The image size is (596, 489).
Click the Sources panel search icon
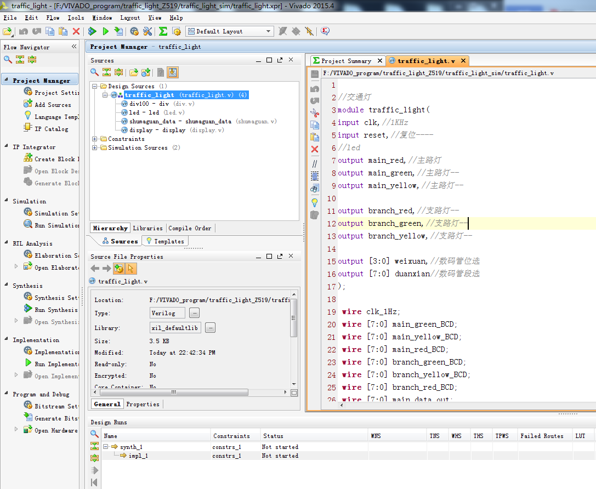[x=95, y=72]
